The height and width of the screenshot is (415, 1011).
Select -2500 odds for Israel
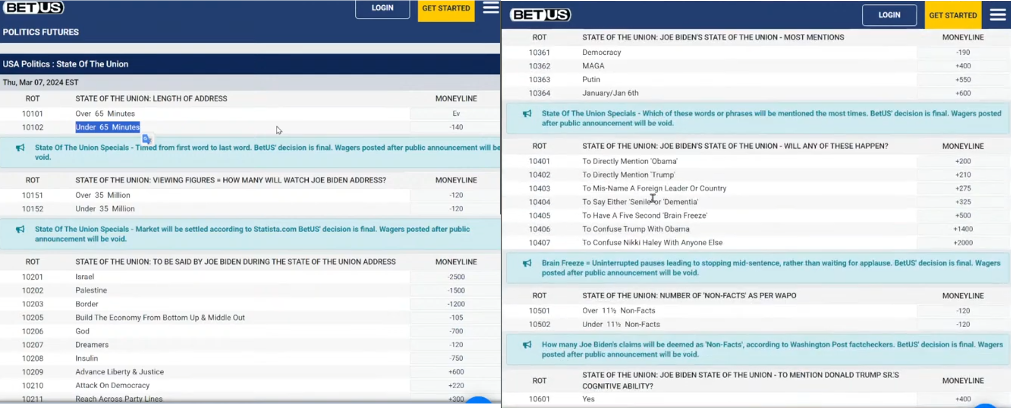[456, 277]
